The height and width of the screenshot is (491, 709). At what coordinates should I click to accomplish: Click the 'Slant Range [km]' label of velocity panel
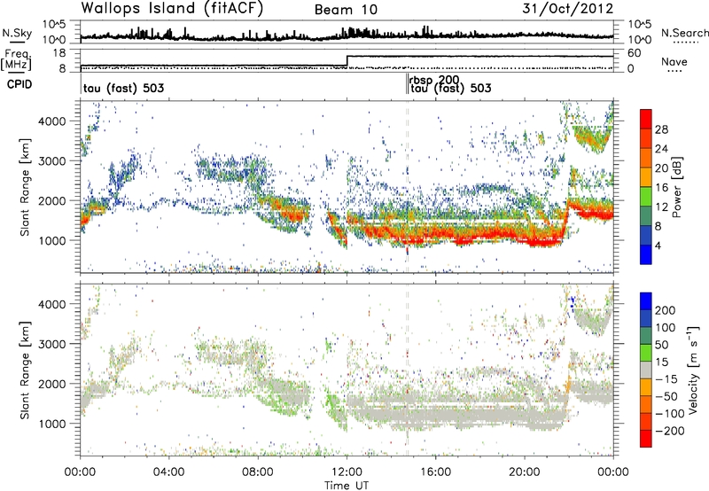(x=25, y=370)
